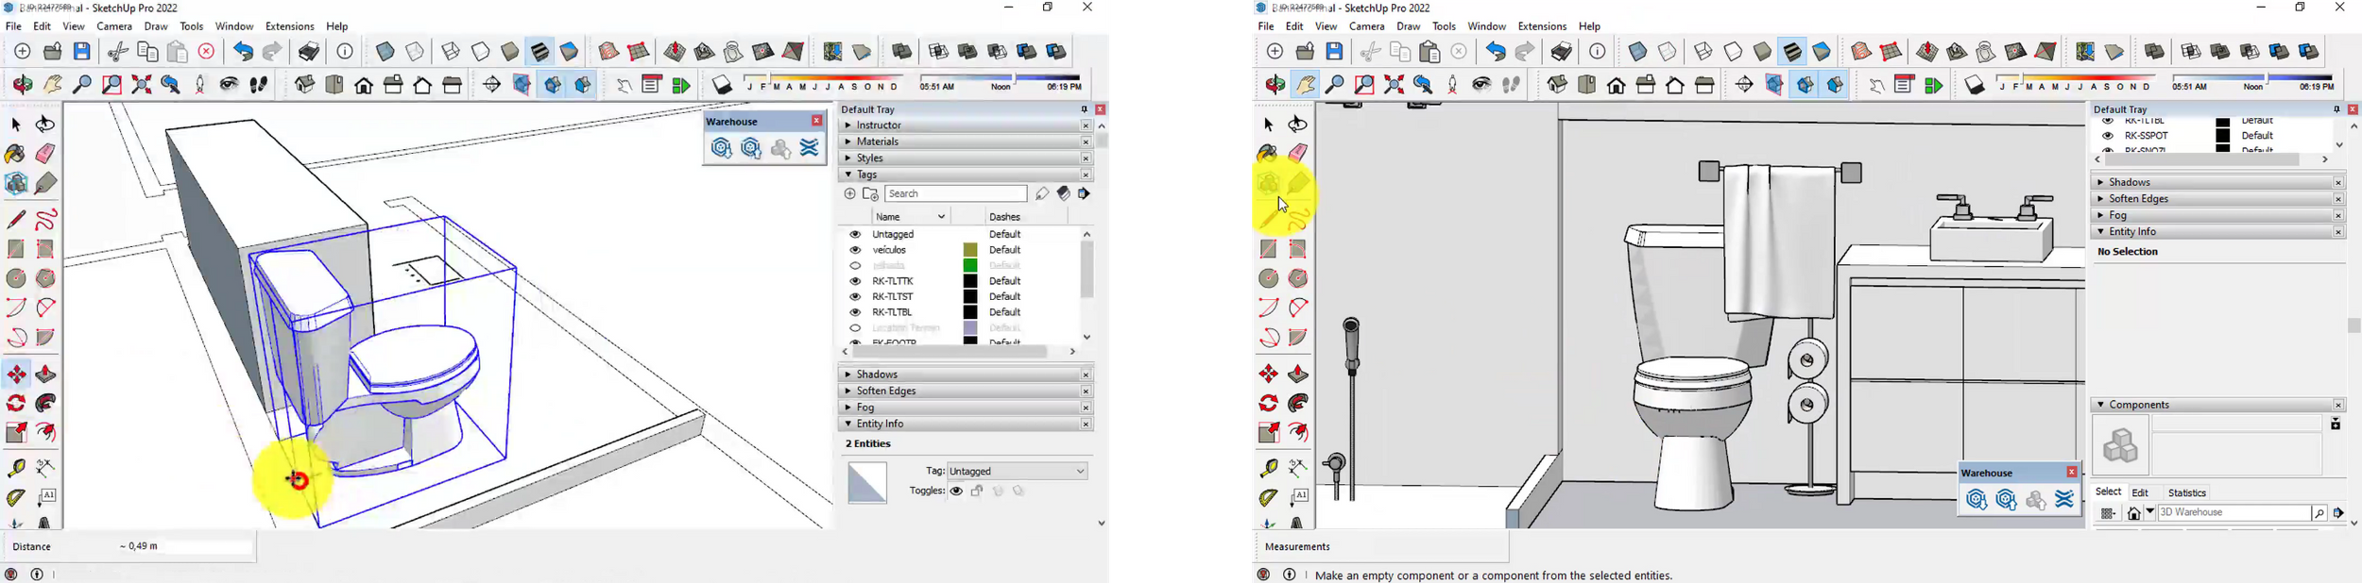This screenshot has height=583, width=2362.
Task: Click the Search field in the Tags panel
Action: tap(955, 194)
